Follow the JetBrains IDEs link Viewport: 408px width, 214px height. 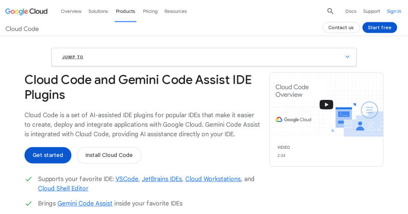click(x=162, y=179)
